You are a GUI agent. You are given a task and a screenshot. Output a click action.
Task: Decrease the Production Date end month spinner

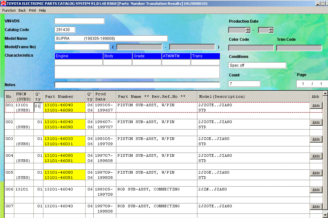coord(271,31)
